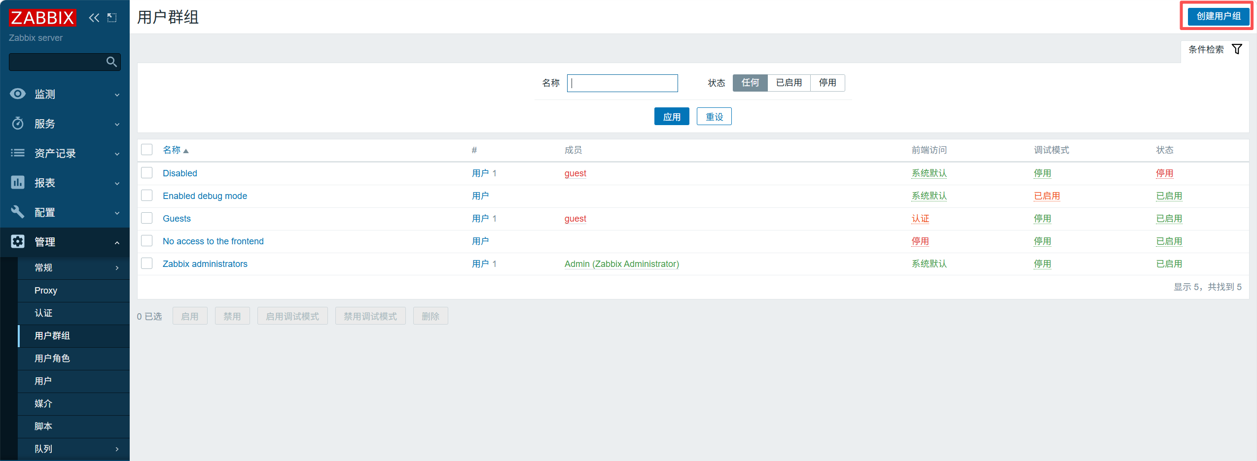Screen dimensions: 1257x461
Task: Expand the 队列 submenu arrow
Action: pyautogui.click(x=117, y=449)
